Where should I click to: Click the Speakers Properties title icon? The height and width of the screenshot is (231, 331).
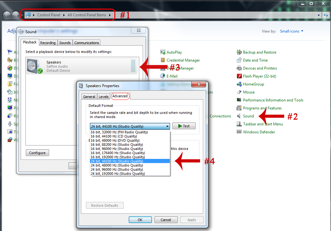pyautogui.click(x=81, y=86)
